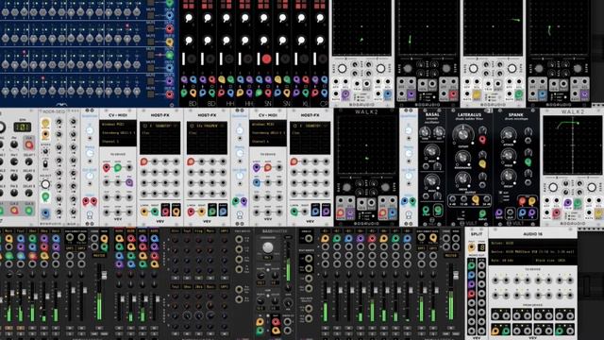
Task: Click the trigger pad on CP drum module
Action: (323, 59)
